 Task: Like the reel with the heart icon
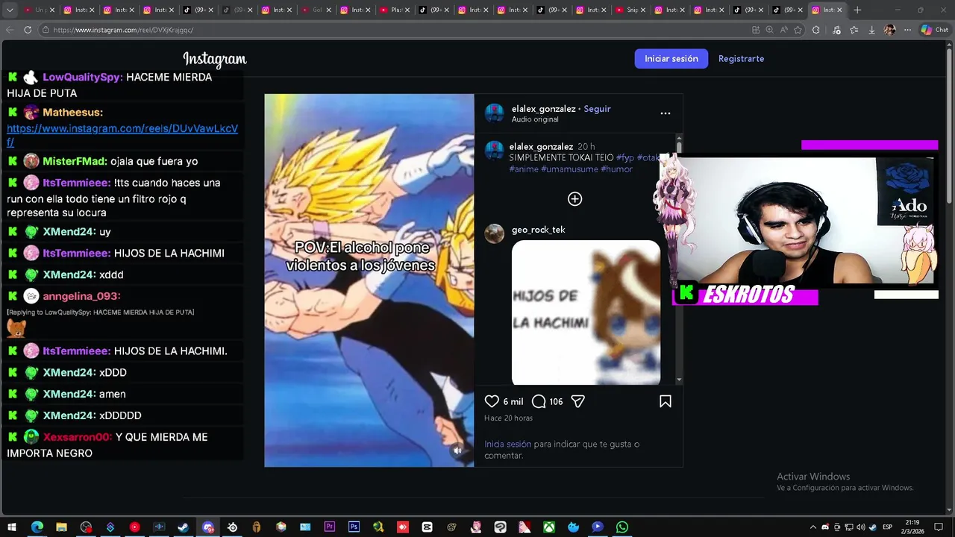point(492,401)
